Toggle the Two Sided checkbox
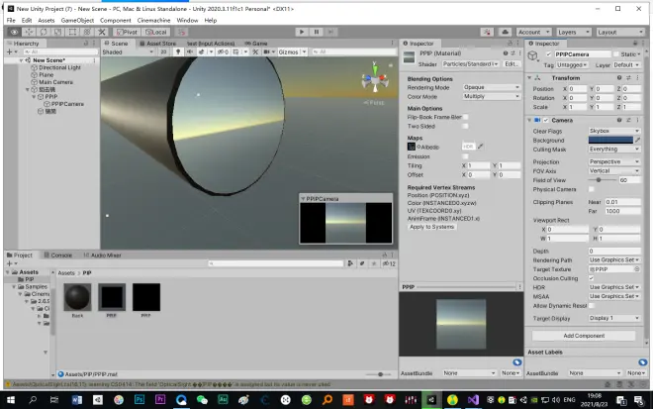 (x=466, y=126)
